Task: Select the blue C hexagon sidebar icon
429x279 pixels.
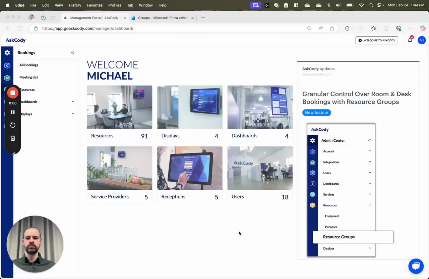Action: pyautogui.click(x=7, y=65)
